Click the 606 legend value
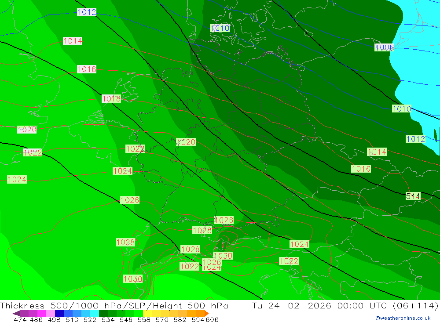The image size is (440, 322). [x=212, y=319]
